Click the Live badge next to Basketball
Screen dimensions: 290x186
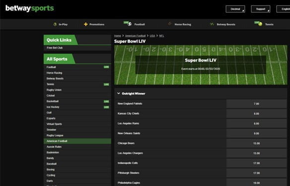106,101
